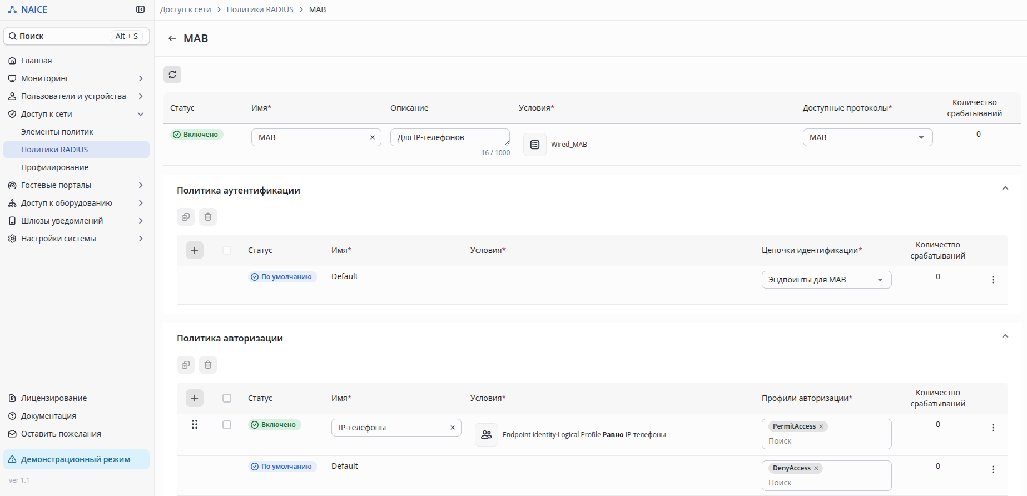Screen dimensions: 1027x496
Task: Click the refresh icon below the MAB title
Action: point(172,75)
